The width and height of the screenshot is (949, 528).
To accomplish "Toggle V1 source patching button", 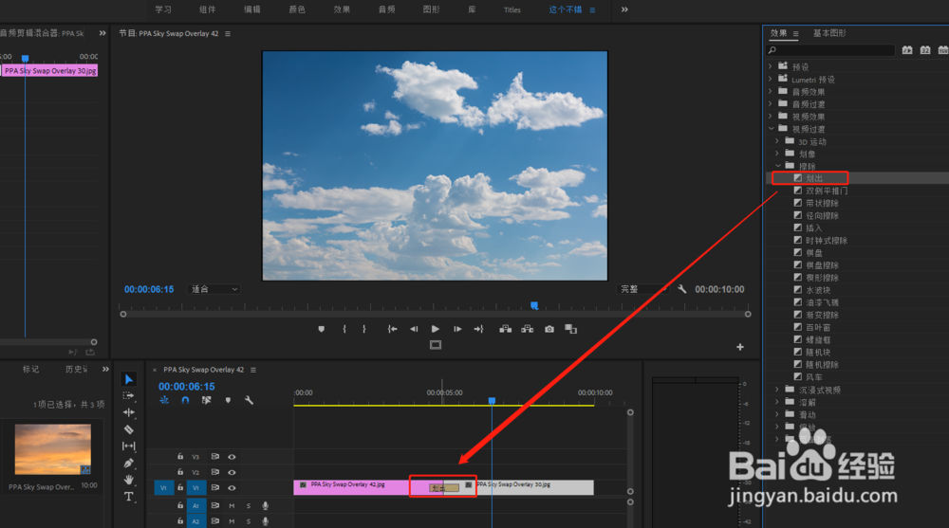I will coord(164,487).
